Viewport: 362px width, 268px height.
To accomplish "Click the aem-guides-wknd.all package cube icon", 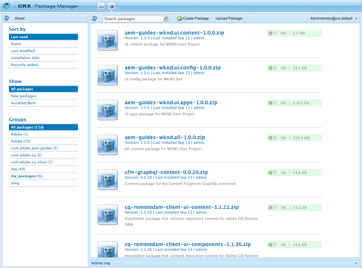I will [x=107, y=145].
